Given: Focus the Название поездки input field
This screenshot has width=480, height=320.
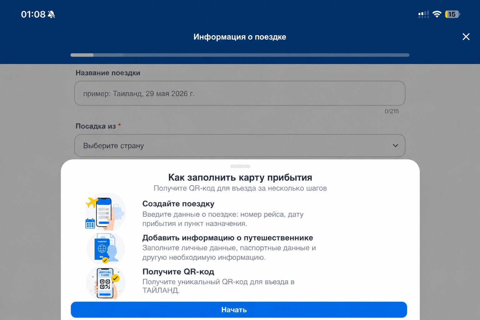Looking at the screenshot, I should pos(240,93).
